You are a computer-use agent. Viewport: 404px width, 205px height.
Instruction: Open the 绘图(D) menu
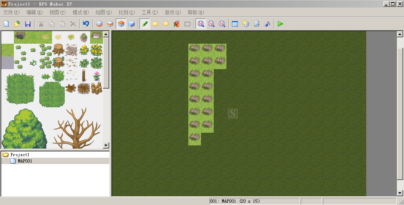104,12
